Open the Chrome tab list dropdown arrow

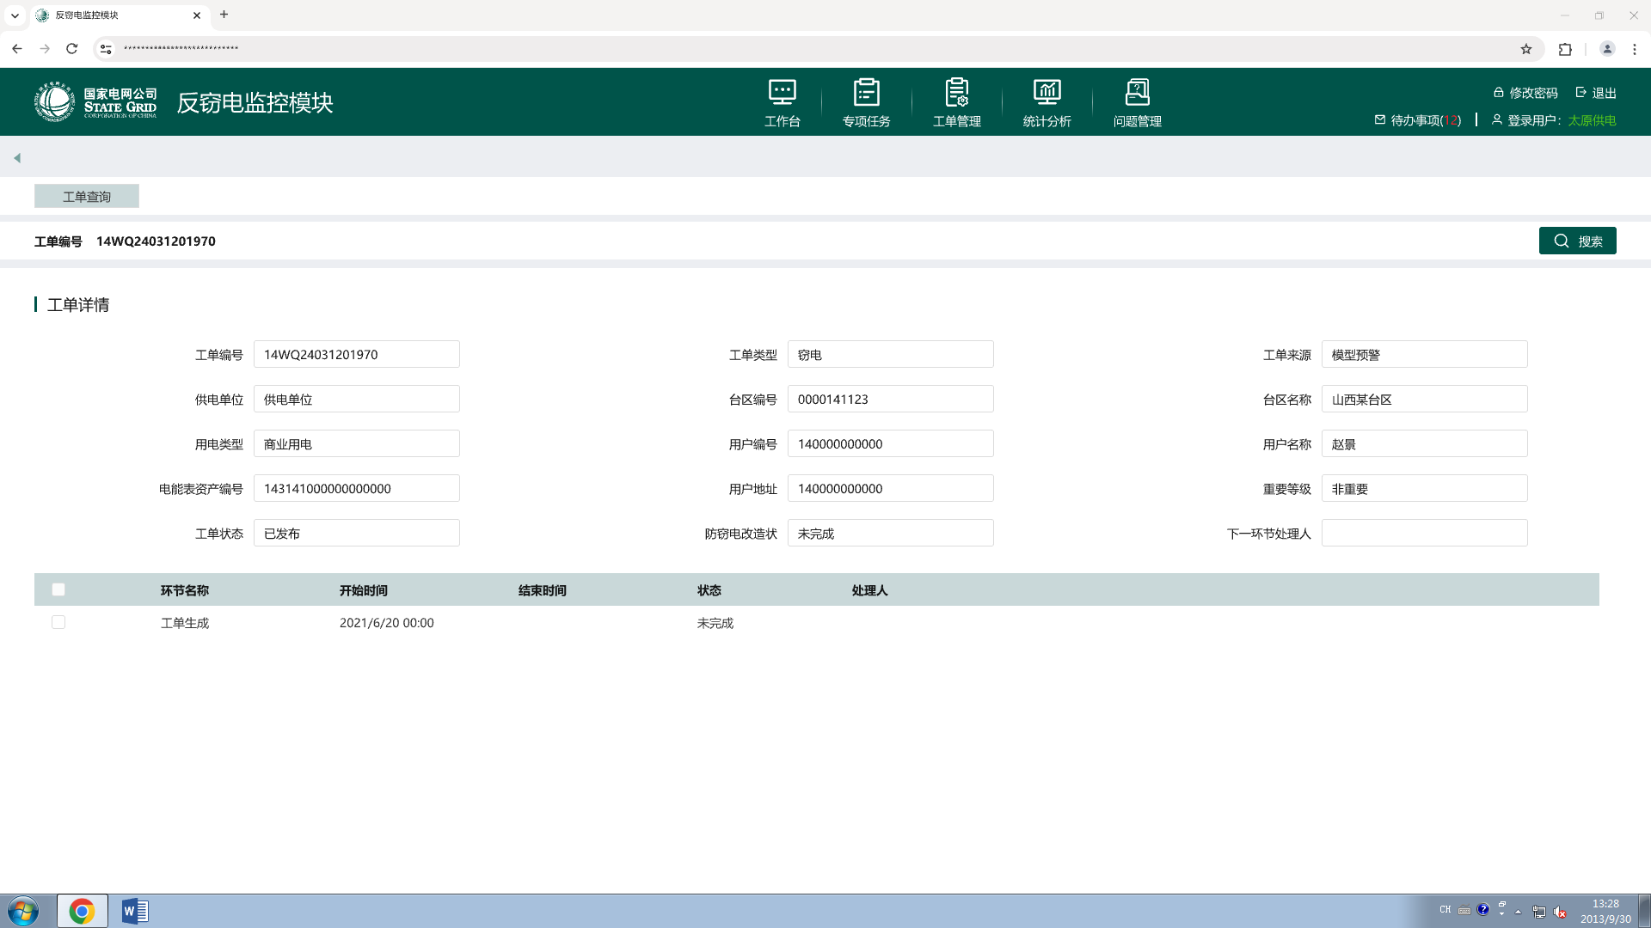point(15,15)
